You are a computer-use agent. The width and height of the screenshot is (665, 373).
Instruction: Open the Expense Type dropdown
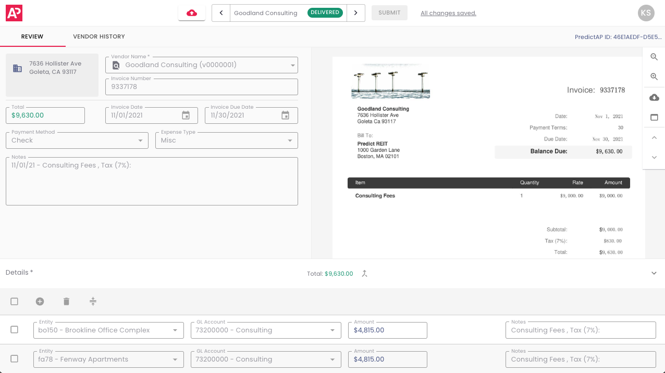(290, 140)
